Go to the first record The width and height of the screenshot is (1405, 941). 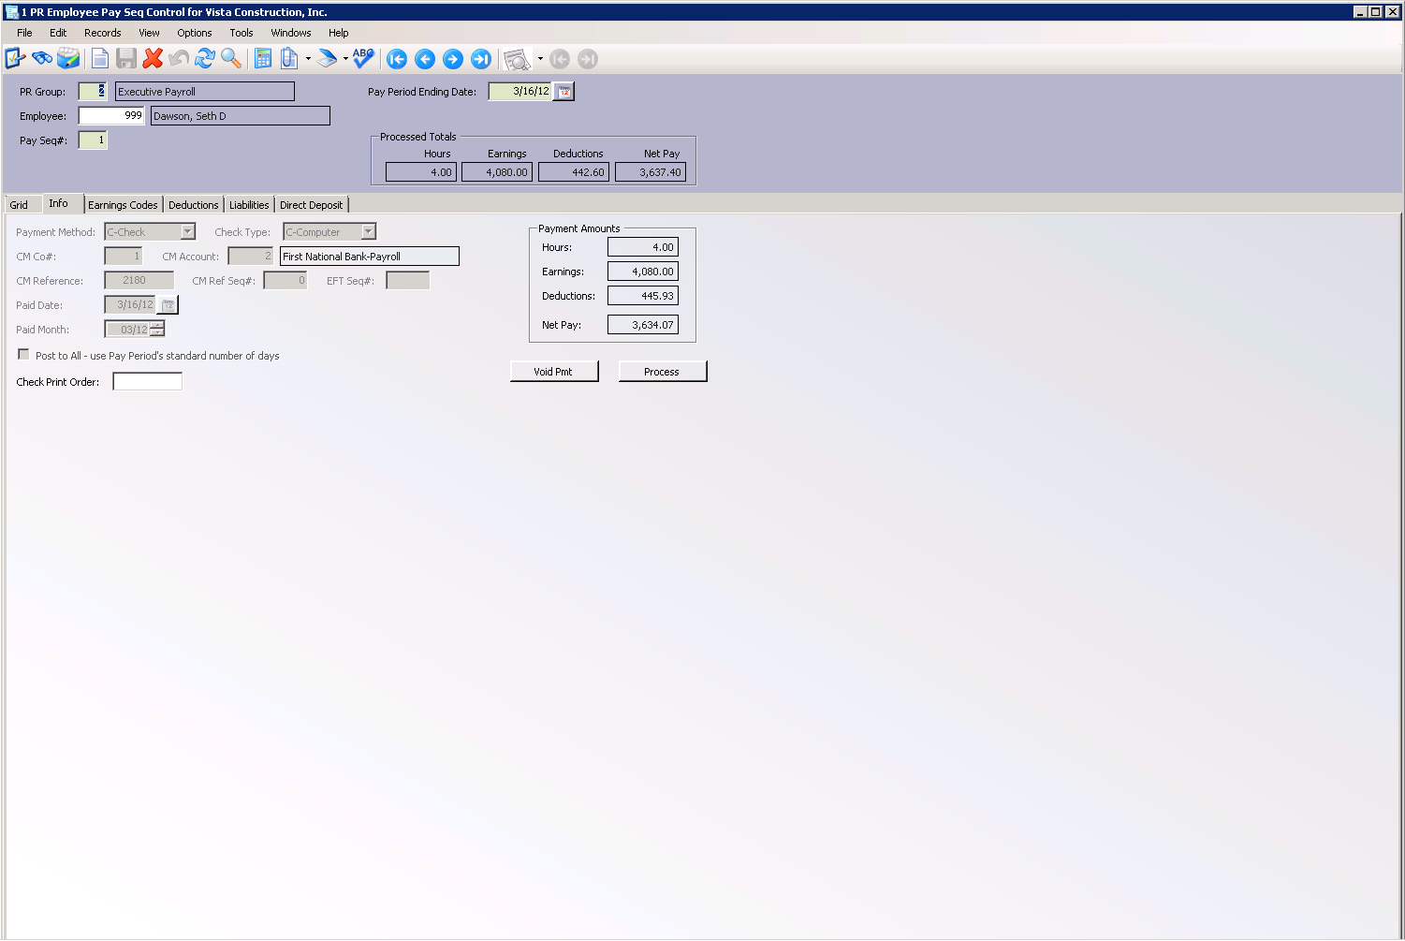(x=397, y=59)
